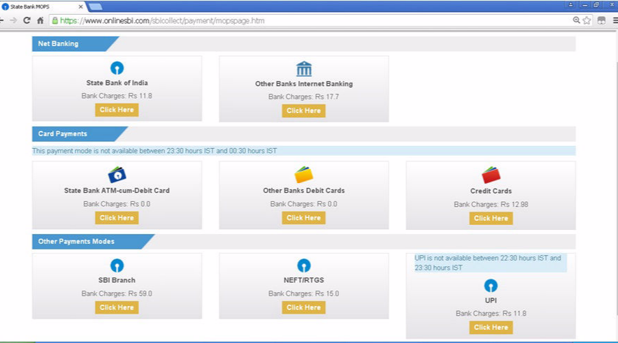Open the zoom magnifier icon in address bar
This screenshot has height=343, width=618.
tap(576, 20)
